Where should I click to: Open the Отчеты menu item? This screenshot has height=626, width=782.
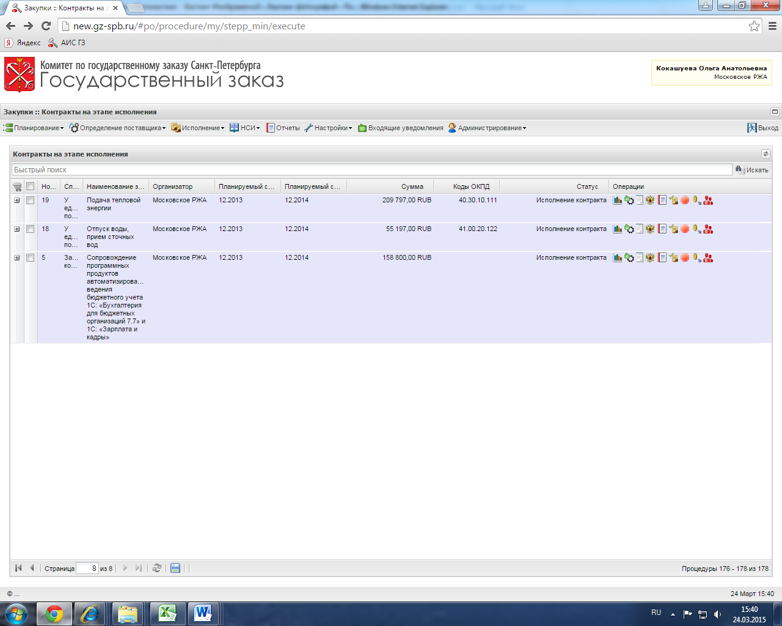[283, 128]
